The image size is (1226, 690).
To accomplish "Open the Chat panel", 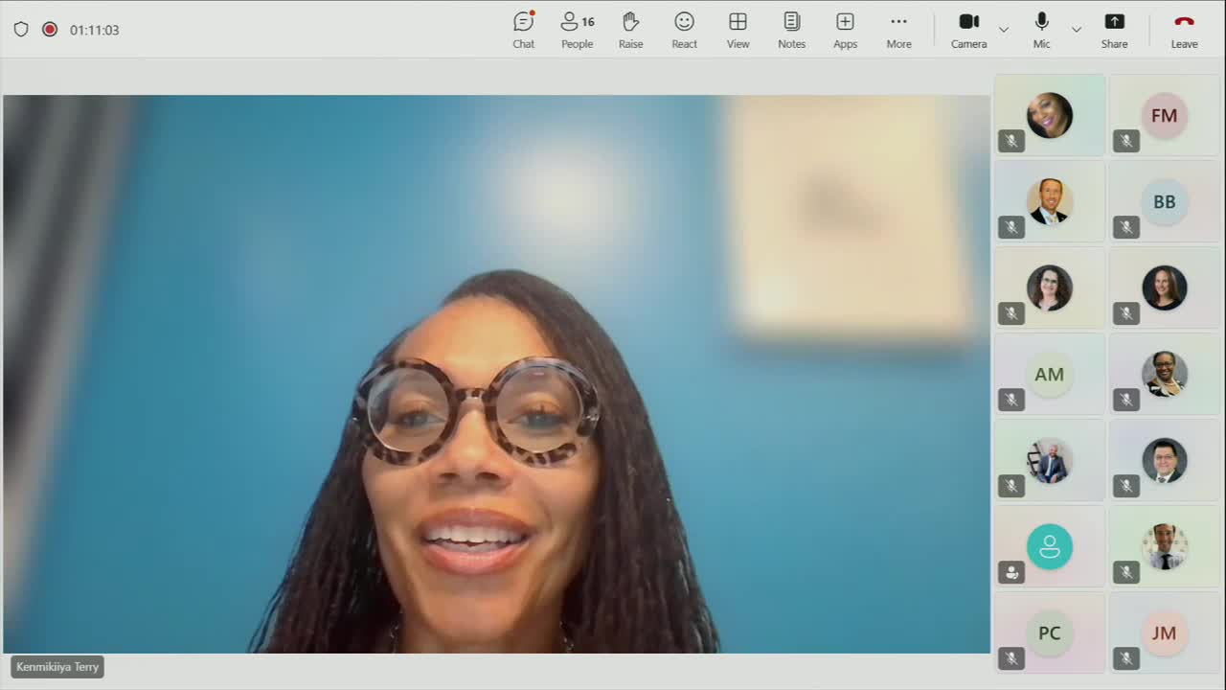I will 523,30.
